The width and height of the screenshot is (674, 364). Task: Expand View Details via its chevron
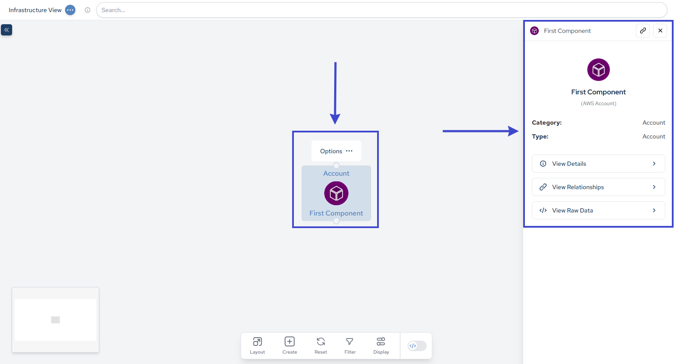tap(654, 164)
